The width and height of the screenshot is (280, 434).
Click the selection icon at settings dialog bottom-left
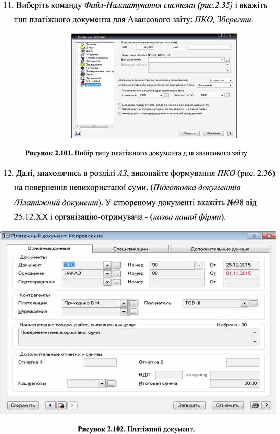click(78, 133)
